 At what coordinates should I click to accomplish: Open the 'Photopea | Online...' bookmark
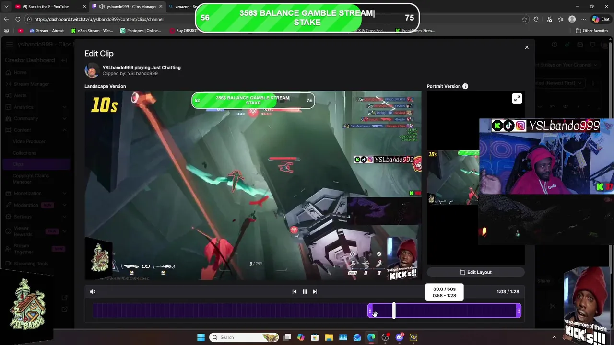coord(141,31)
